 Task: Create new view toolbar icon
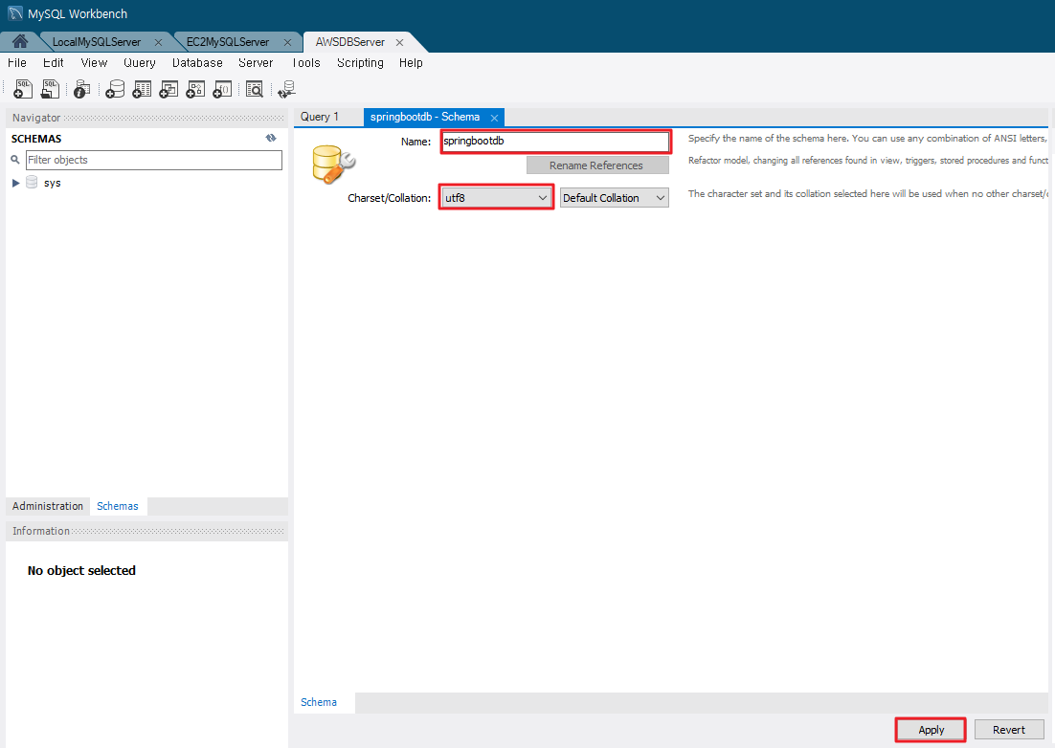coord(168,89)
